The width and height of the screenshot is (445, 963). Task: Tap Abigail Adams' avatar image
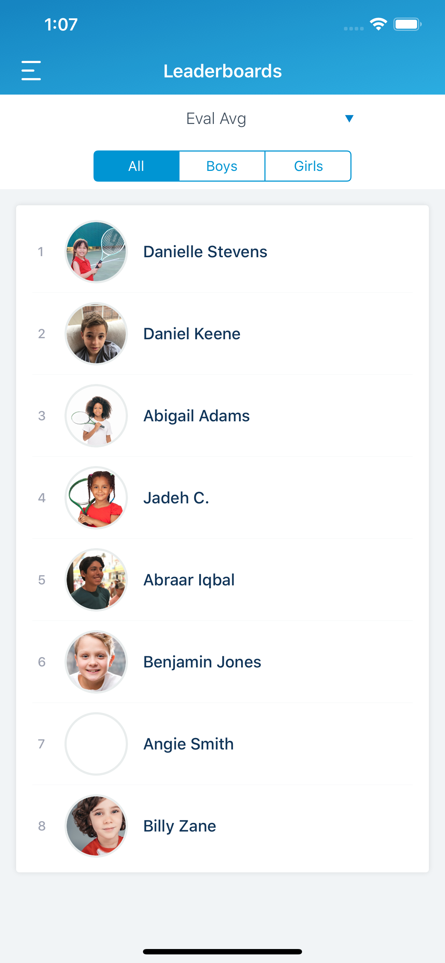coord(96,416)
